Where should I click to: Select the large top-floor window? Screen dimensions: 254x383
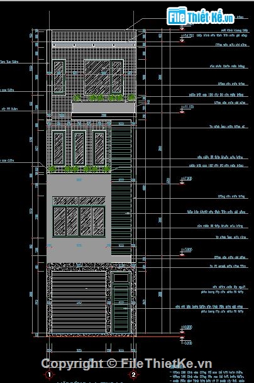104,77
